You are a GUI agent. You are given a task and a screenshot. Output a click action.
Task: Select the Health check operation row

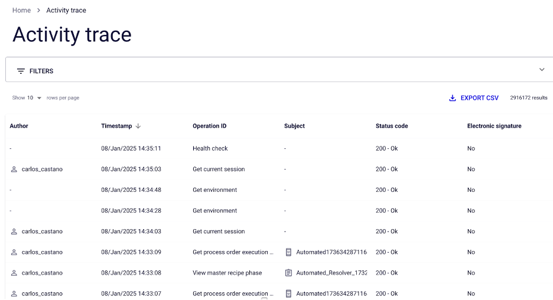[210, 149]
